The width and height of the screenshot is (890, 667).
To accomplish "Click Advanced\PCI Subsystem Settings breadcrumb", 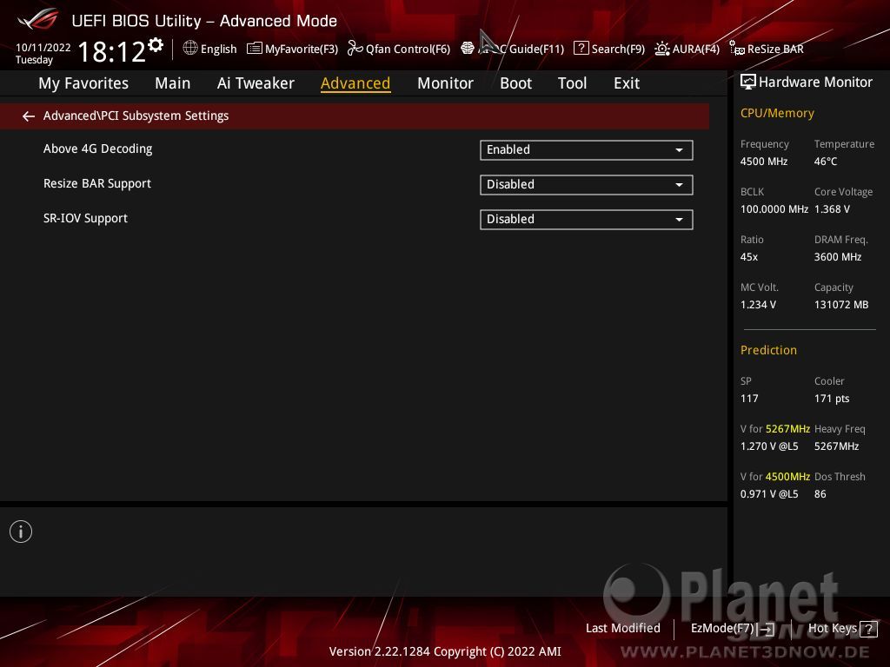I will 136,116.
